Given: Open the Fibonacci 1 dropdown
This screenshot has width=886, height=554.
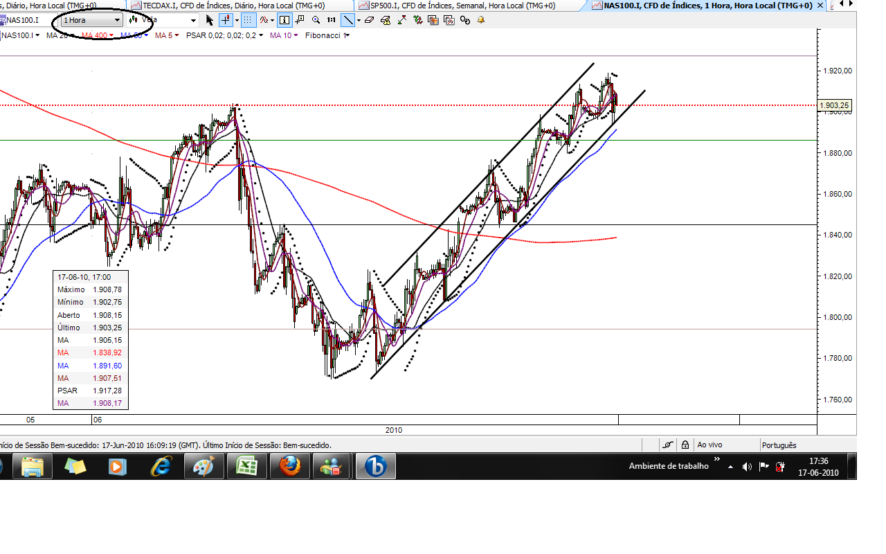Looking at the screenshot, I should tap(327, 35).
